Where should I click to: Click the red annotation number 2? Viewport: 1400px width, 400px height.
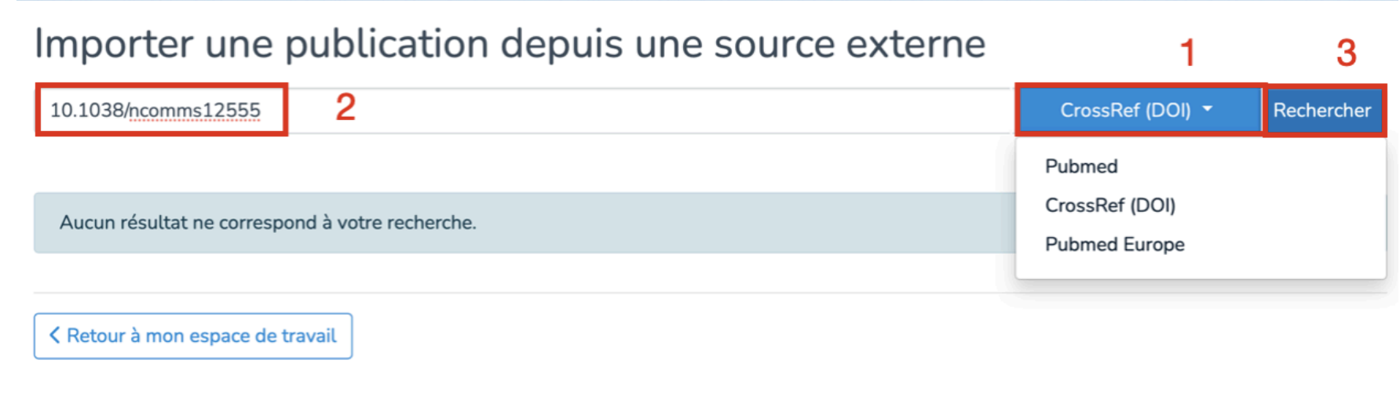point(345,107)
